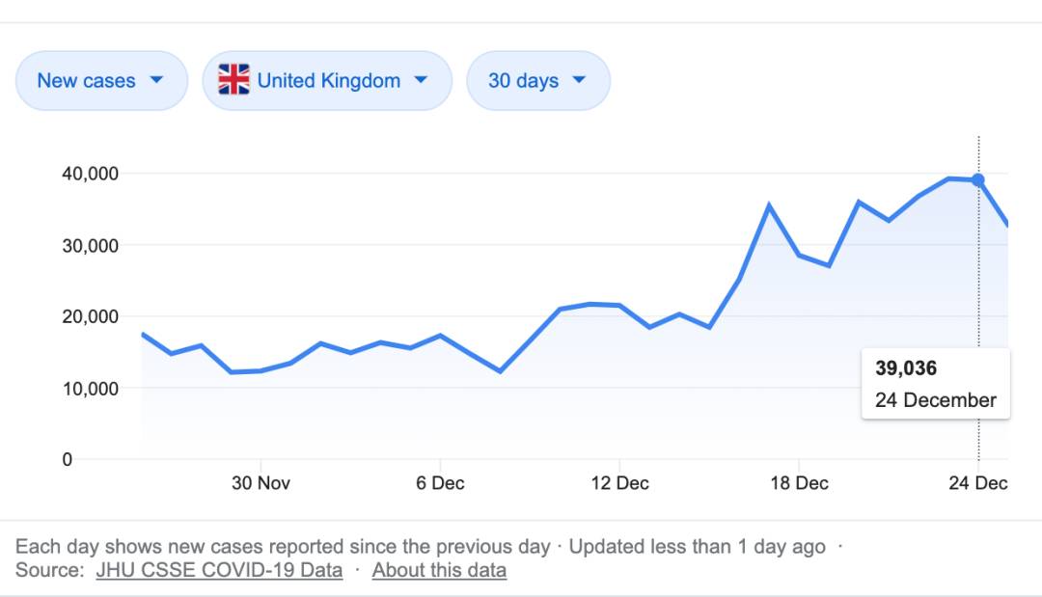Click the 24 December data point marker
1042x597 pixels.
(x=978, y=179)
